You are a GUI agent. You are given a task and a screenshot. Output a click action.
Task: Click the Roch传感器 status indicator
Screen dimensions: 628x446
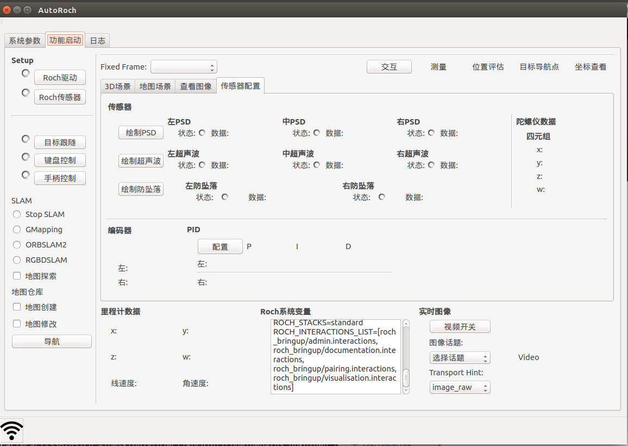26,93
